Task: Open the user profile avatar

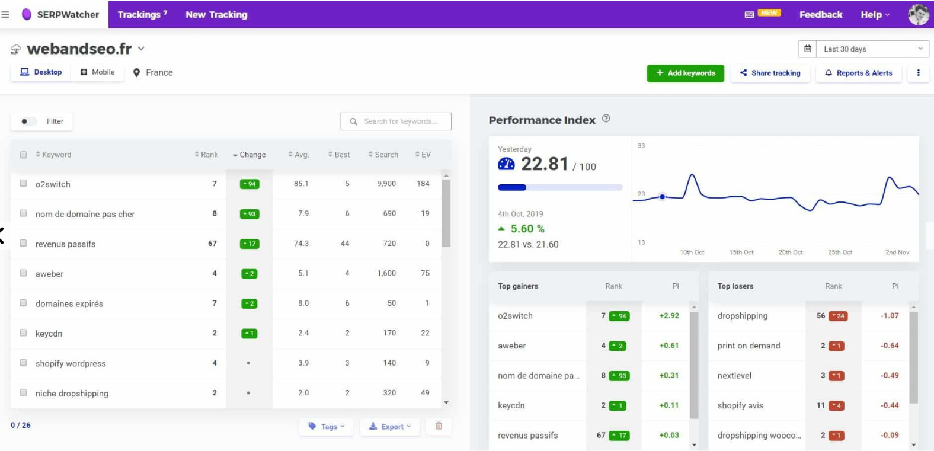Action: (x=918, y=14)
